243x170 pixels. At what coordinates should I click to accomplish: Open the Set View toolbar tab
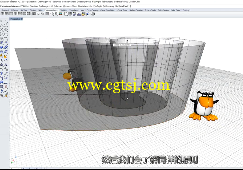point(24,10)
